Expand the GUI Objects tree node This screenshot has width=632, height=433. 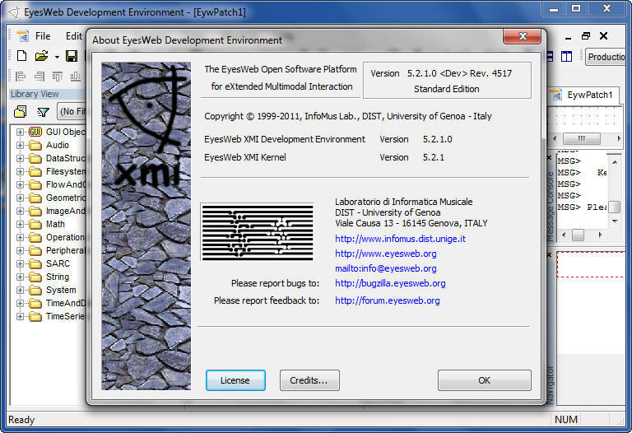pyautogui.click(x=20, y=132)
